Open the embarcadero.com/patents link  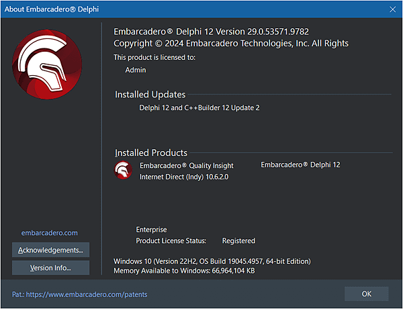tap(80, 294)
